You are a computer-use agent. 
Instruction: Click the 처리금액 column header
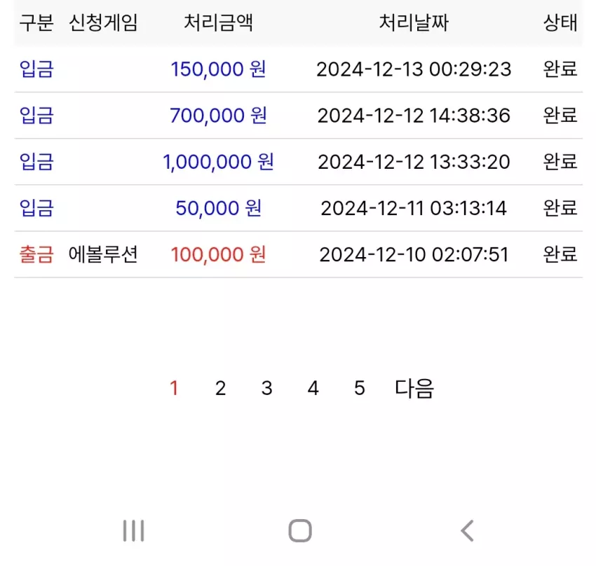point(218,22)
